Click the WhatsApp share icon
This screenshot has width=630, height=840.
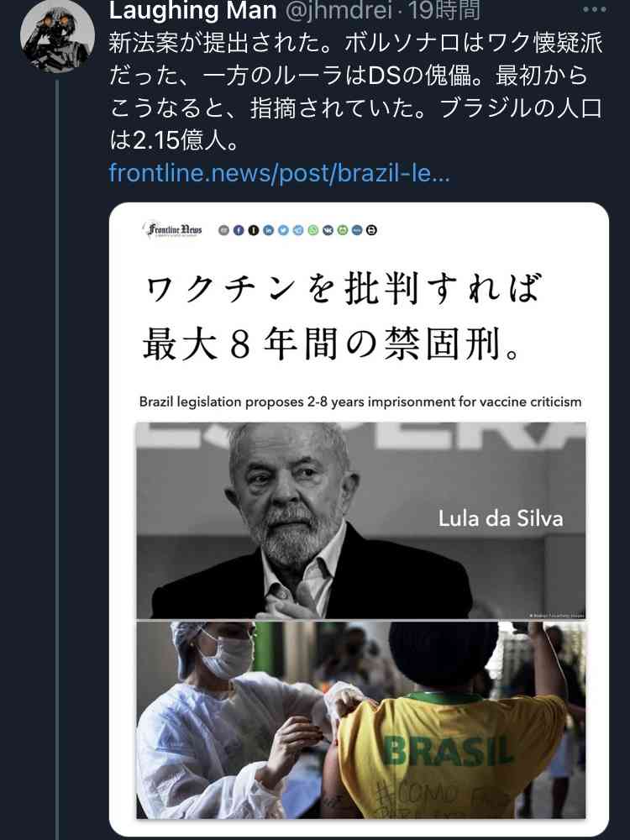point(312,230)
